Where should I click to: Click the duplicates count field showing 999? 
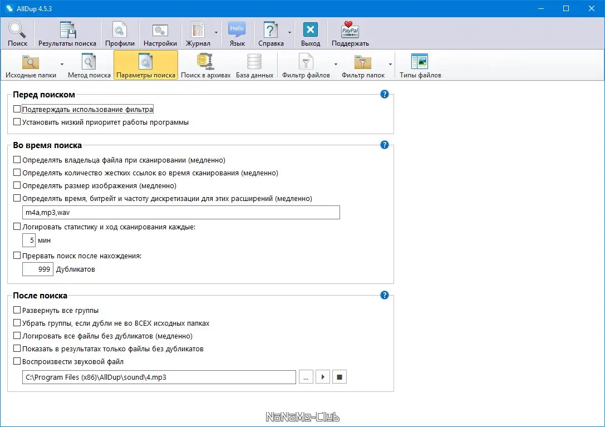click(x=38, y=269)
